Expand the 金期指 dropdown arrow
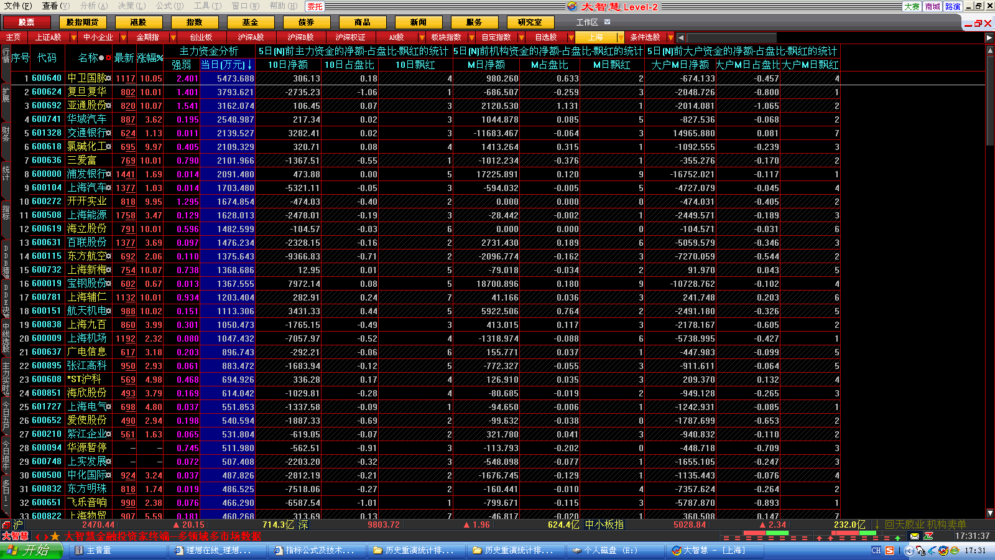The height and width of the screenshot is (560, 995). (173, 38)
